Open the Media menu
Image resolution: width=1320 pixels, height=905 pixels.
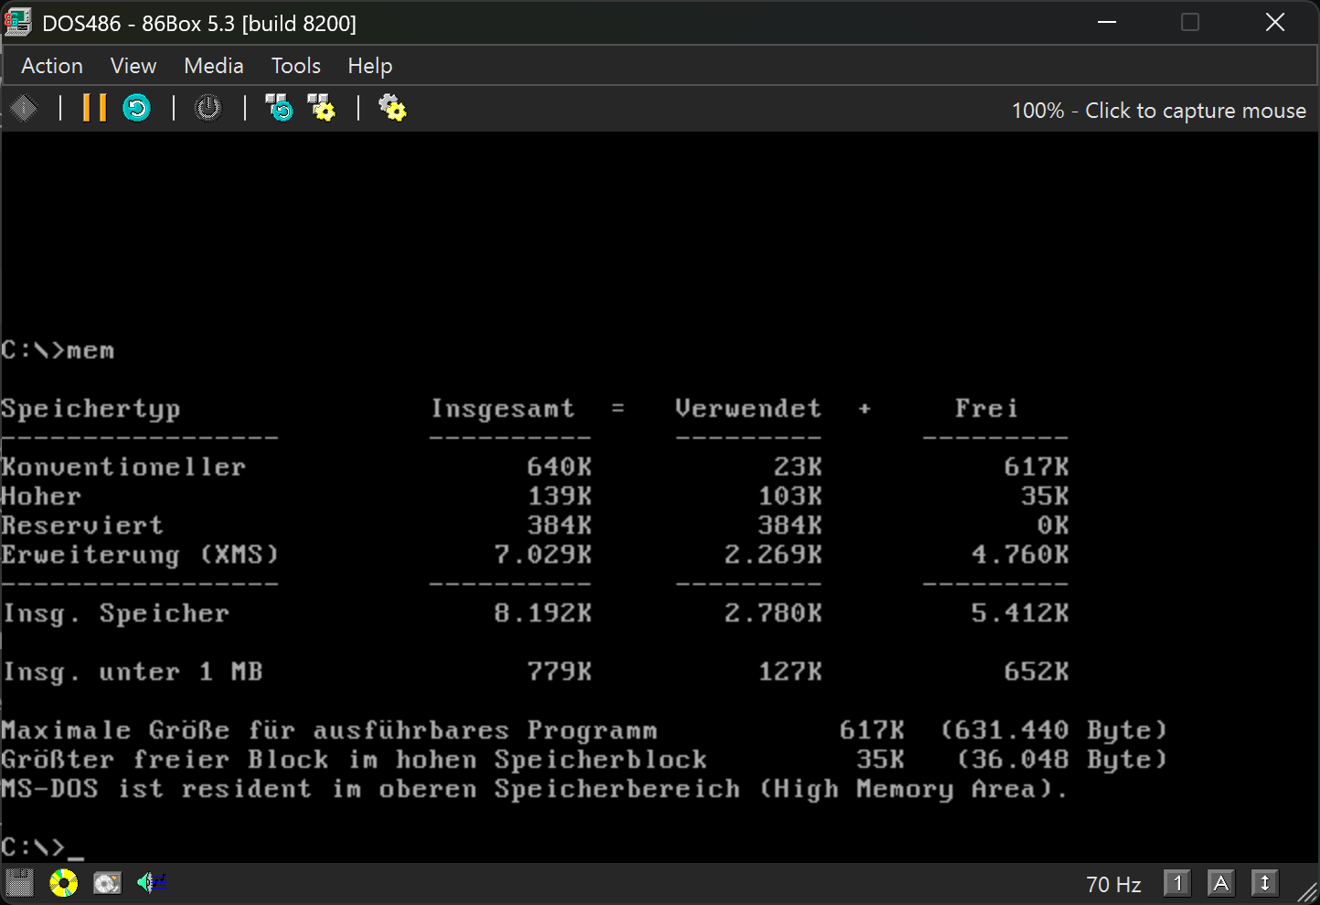point(214,66)
